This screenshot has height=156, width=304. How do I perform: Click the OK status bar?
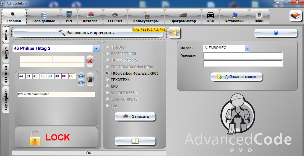pos(89,153)
